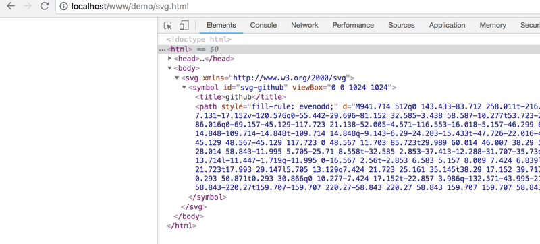The image size is (540, 244).
Task: Open the Application tab
Action: [x=447, y=25]
